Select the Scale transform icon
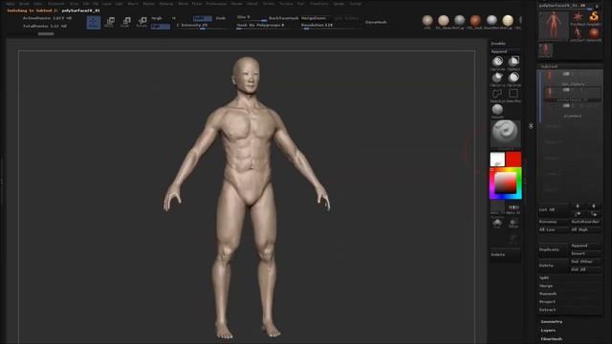This screenshot has height=344, width=612. coord(125,22)
